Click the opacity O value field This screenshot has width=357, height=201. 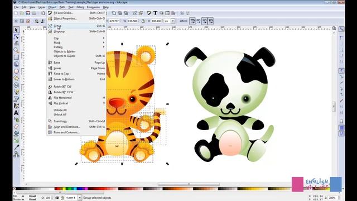pyautogui.click(x=49, y=198)
